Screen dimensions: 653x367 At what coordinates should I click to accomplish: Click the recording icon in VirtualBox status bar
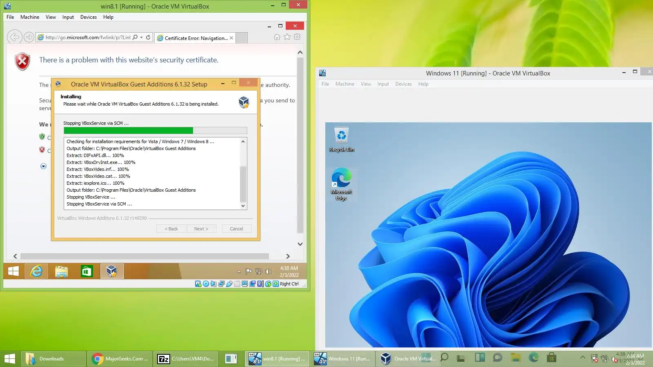pos(252,284)
